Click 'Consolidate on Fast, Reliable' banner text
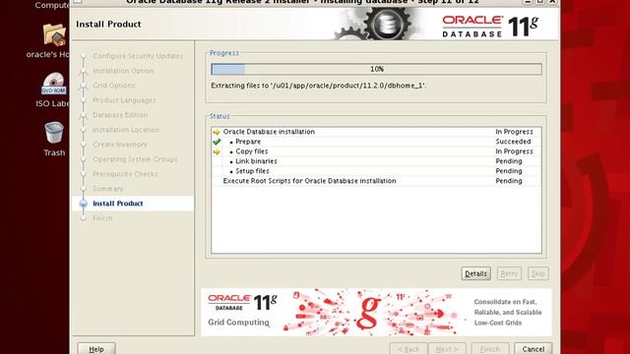This screenshot has width=630, height=354. coord(508,313)
